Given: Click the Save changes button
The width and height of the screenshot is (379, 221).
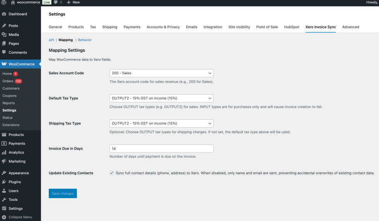Looking at the screenshot, I should 63,194.
